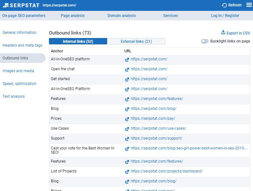Click anchor text 'Get started'
This screenshot has width=253, height=191.
[x=60, y=79]
